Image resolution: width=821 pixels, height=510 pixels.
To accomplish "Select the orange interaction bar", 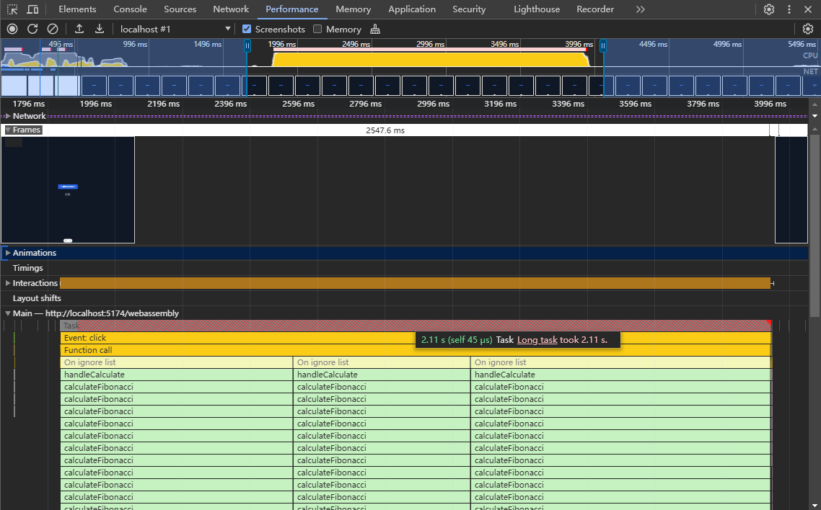I will pos(416,283).
